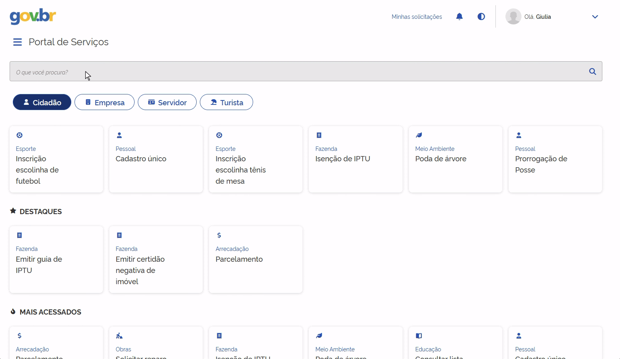This screenshot has width=620, height=359.
Task: Switch to the Turista filter
Action: [x=226, y=102]
